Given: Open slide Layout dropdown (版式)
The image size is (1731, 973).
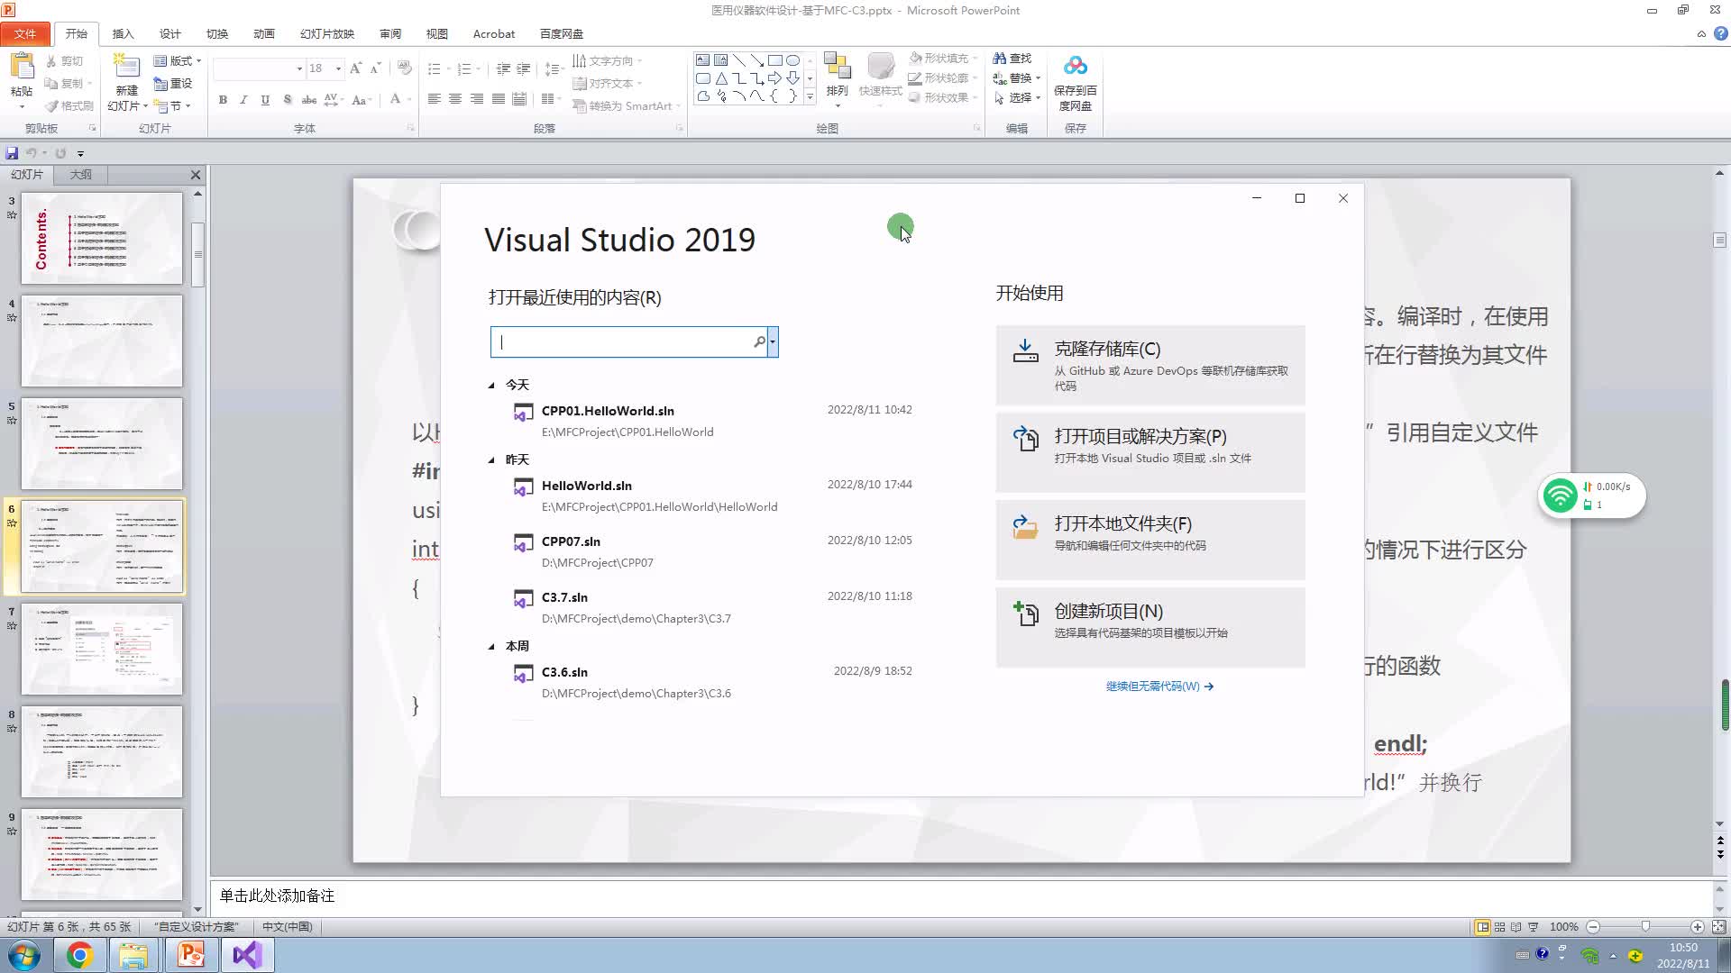Looking at the screenshot, I should click(x=178, y=61).
